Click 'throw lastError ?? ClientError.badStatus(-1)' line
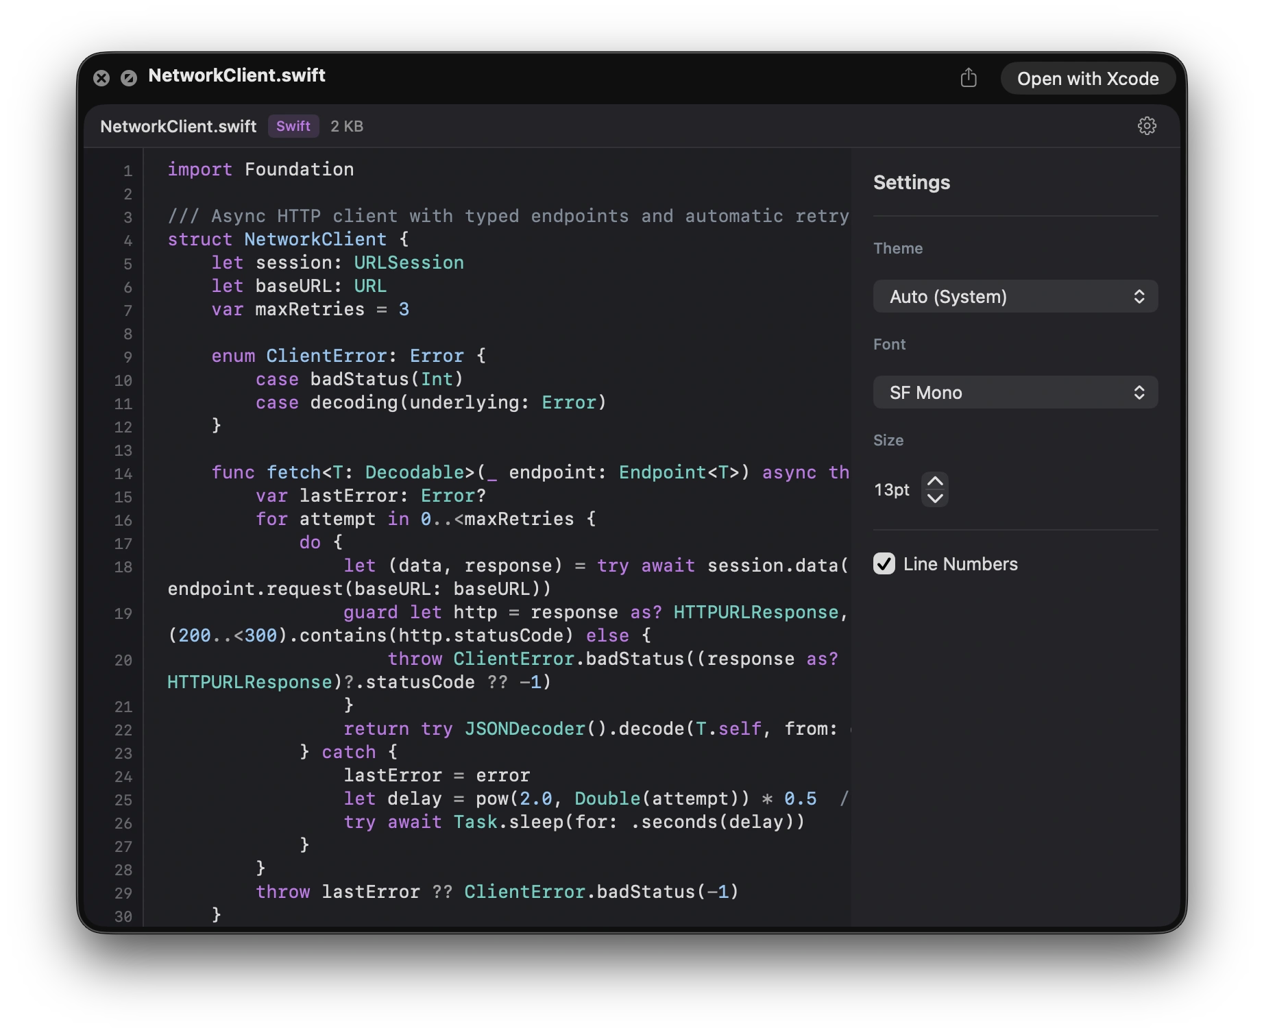The width and height of the screenshot is (1264, 1035). point(496,892)
